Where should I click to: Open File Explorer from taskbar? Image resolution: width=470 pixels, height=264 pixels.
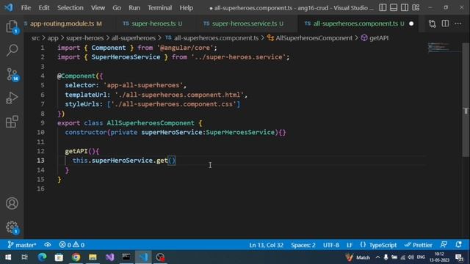pos(93,257)
